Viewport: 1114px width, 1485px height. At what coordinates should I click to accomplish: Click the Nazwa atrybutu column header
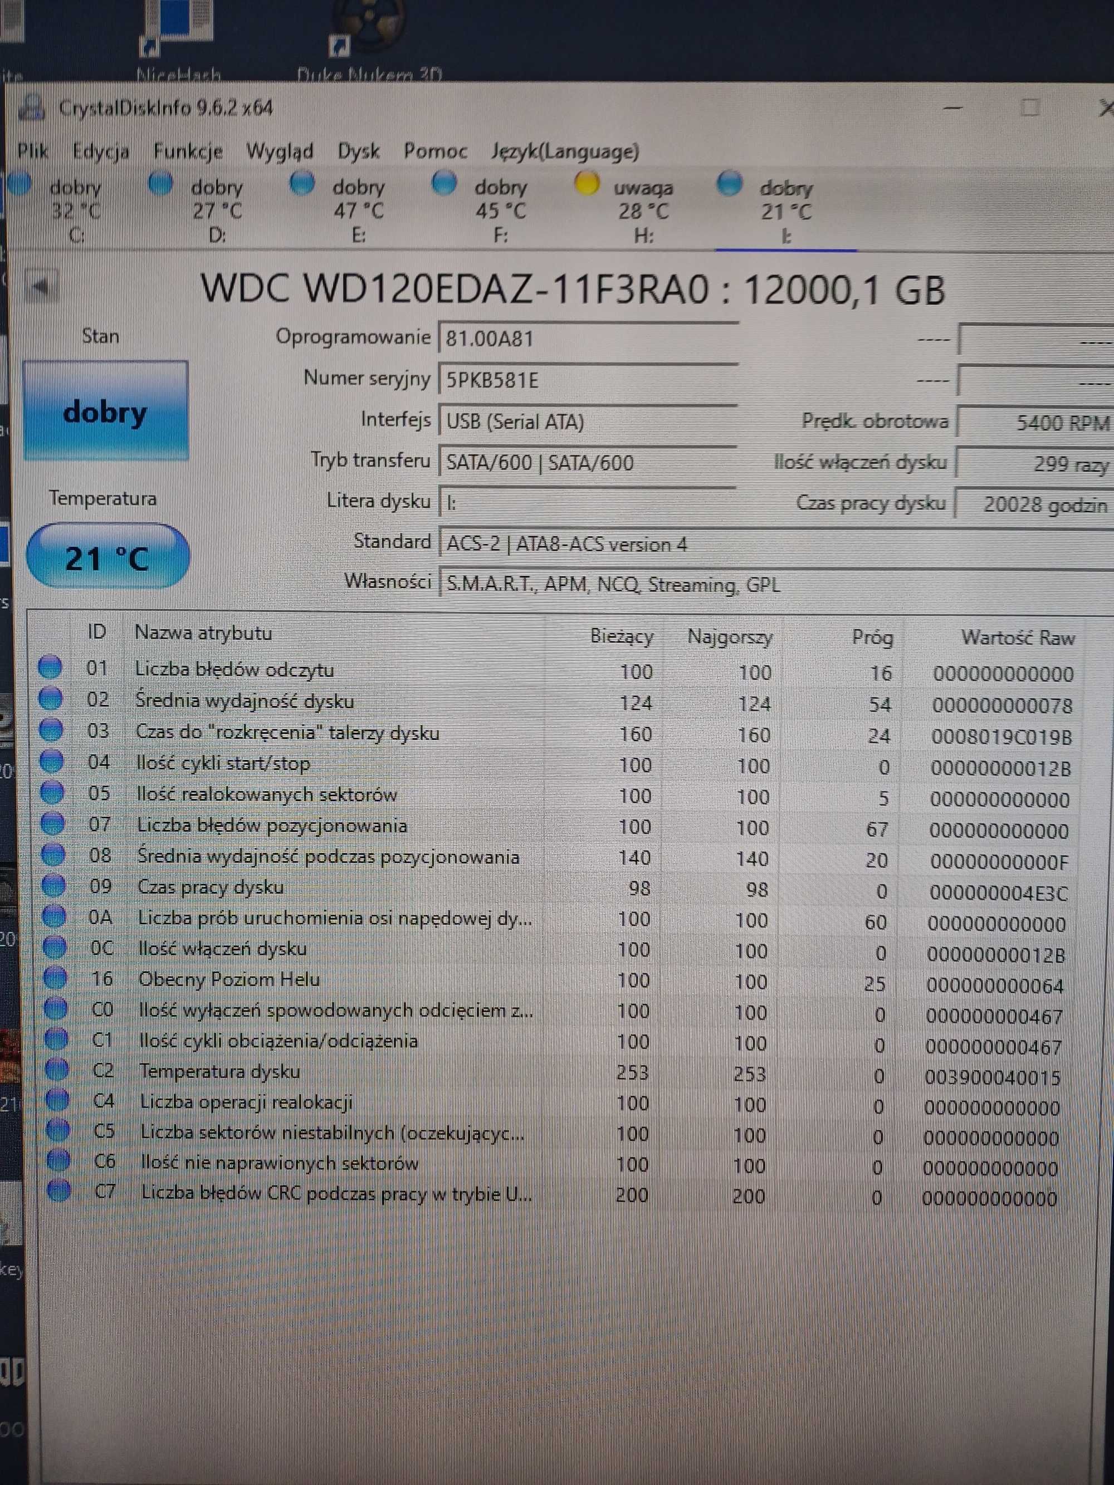pyautogui.click(x=203, y=633)
